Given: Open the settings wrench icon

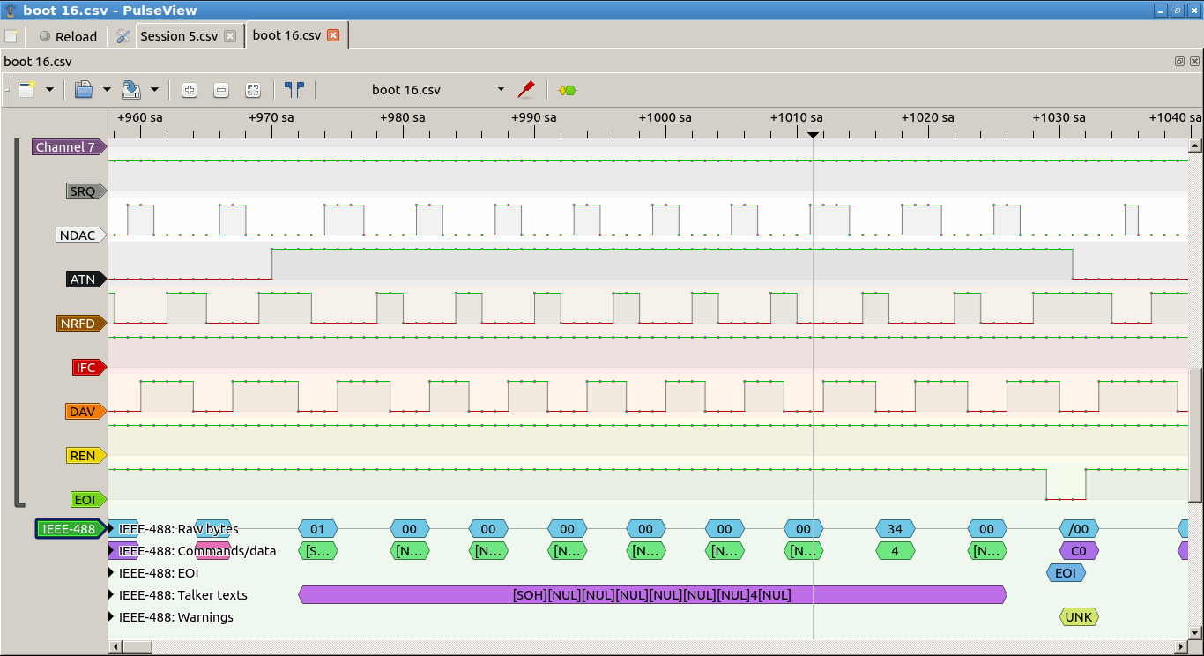Looking at the screenshot, I should [123, 36].
